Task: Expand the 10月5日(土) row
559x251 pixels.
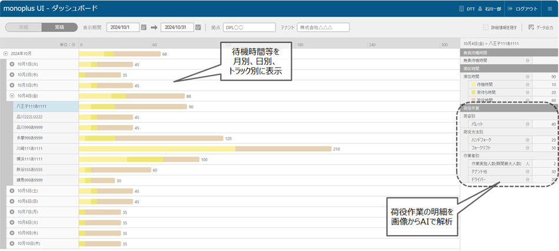Action: tap(12, 191)
